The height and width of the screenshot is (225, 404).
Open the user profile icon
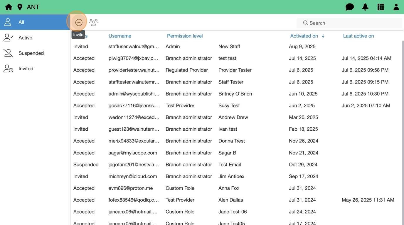click(396, 7)
